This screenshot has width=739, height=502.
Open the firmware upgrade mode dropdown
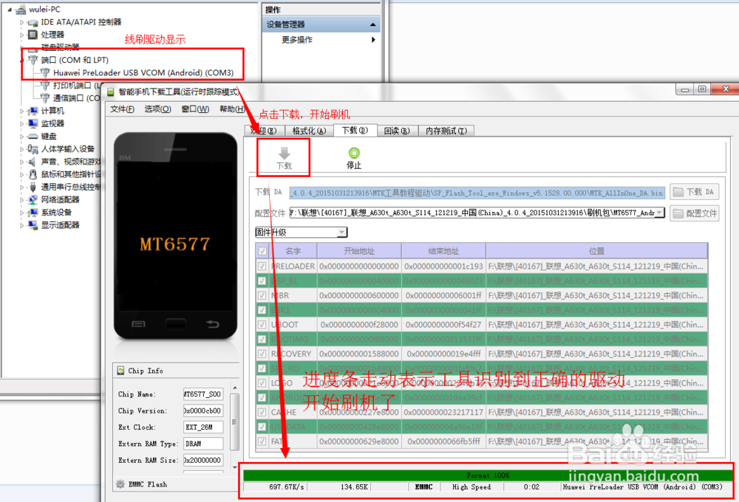coord(341,232)
